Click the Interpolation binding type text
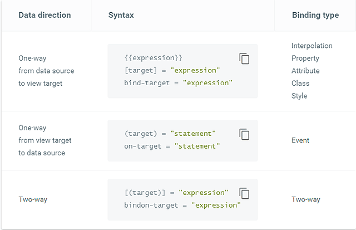356x230 pixels. click(312, 46)
